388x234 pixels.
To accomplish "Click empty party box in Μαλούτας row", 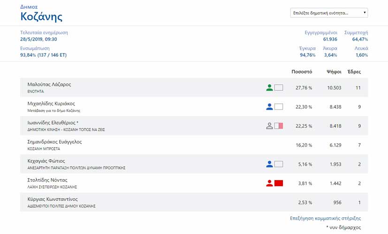I will (x=279, y=88).
